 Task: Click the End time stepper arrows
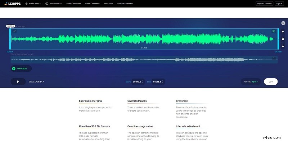[163, 82]
